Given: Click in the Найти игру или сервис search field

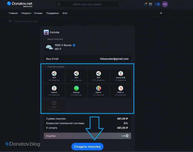Looking at the screenshot, I should 87,4.
